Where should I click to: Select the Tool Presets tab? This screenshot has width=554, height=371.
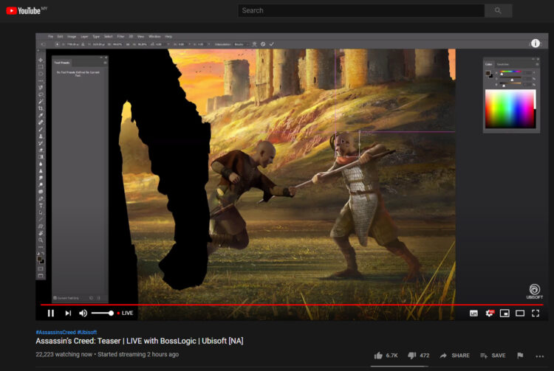pyautogui.click(x=62, y=63)
